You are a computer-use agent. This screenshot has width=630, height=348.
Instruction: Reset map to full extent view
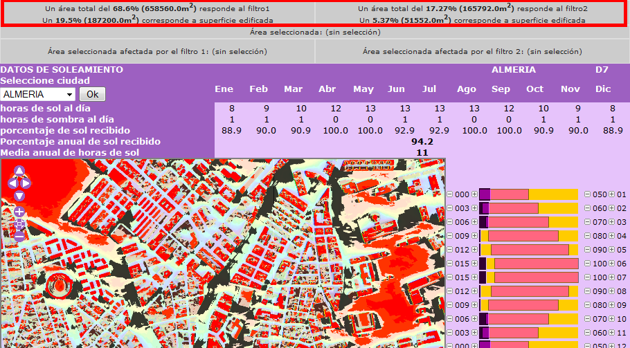(19, 223)
